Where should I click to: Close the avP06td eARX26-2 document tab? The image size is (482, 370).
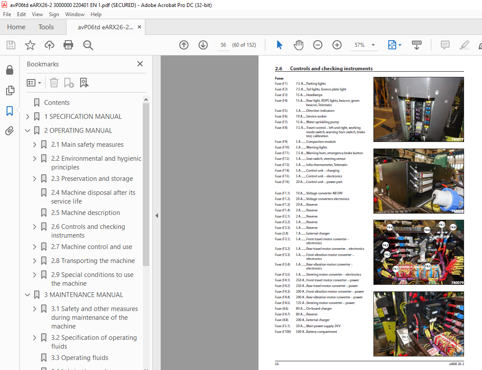point(139,27)
